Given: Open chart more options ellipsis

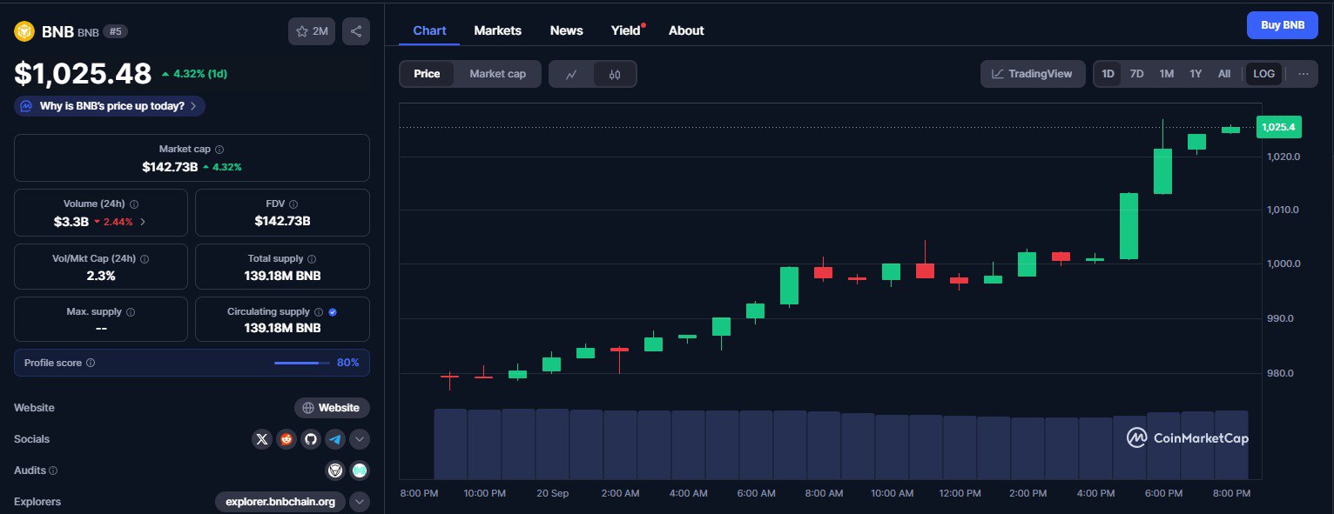Looking at the screenshot, I should point(1304,74).
